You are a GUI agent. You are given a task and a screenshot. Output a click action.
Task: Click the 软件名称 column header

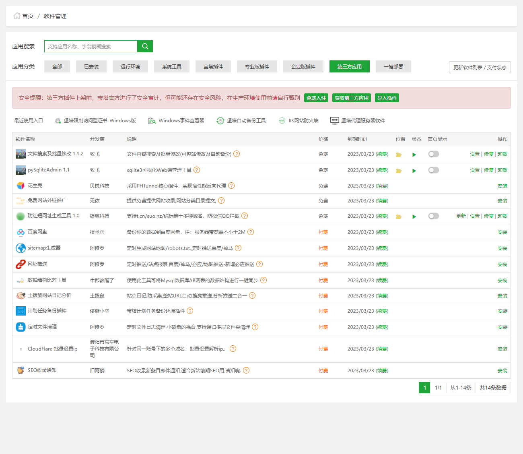(25, 139)
